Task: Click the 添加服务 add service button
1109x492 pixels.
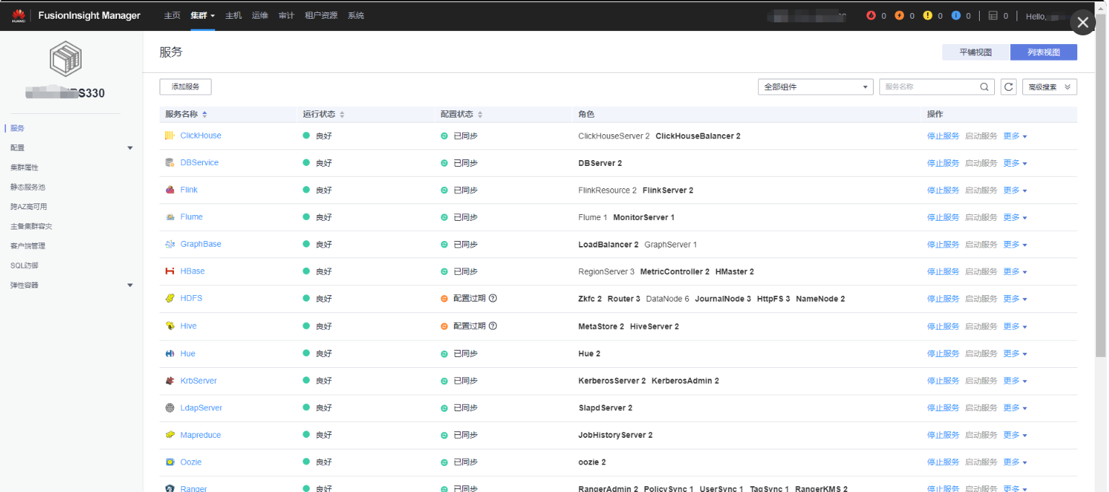Action: [x=186, y=87]
